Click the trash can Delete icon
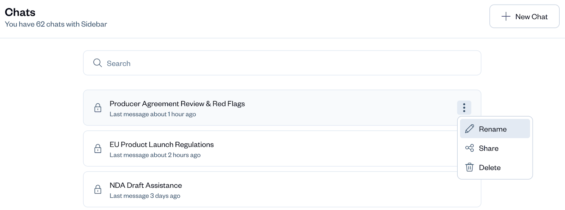This screenshot has width=565, height=210. pyautogui.click(x=469, y=167)
